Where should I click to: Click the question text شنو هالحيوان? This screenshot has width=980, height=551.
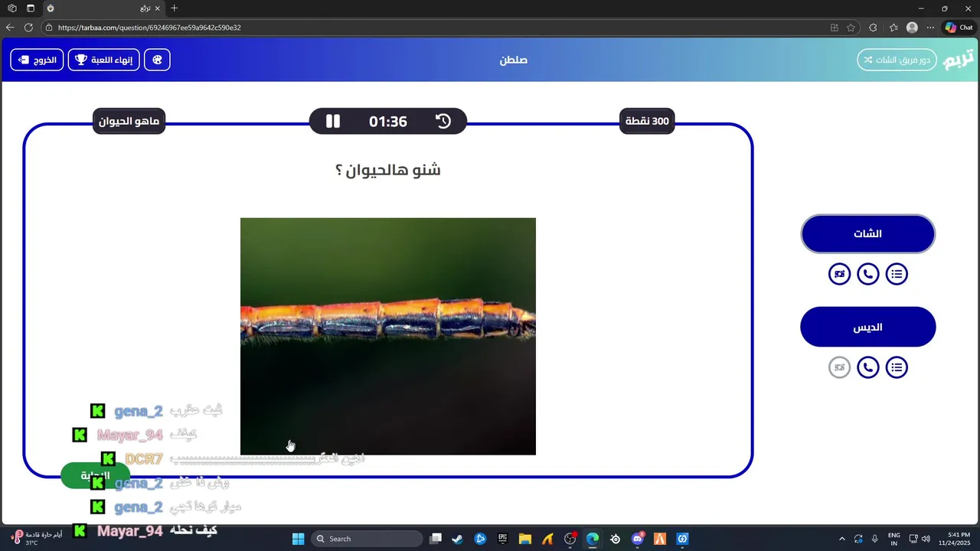[x=388, y=170]
